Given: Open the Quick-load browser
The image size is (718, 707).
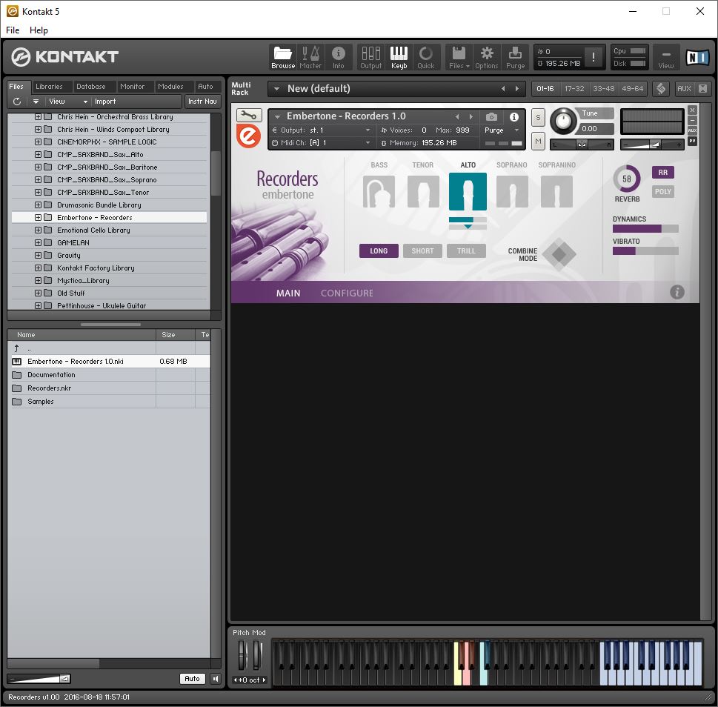Looking at the screenshot, I should tap(426, 57).
